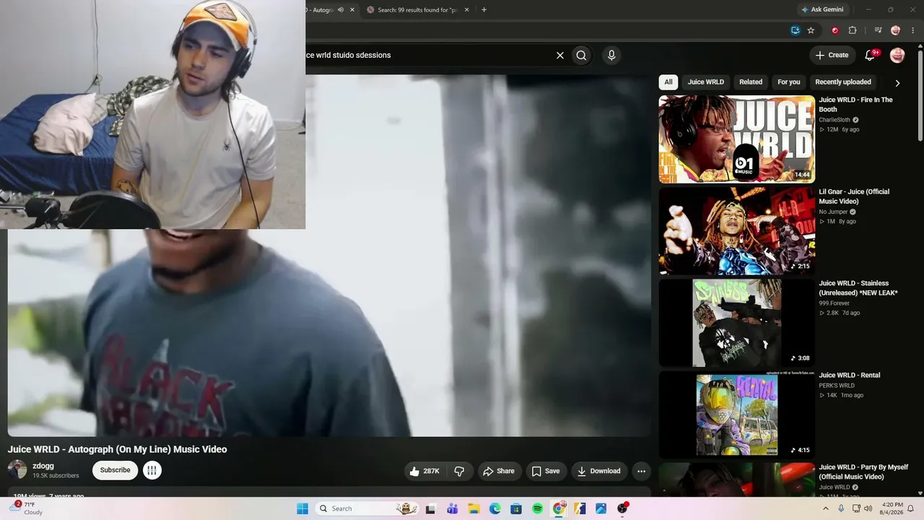The width and height of the screenshot is (924, 520).
Task: Bookmark this page with the star
Action: coord(811,30)
